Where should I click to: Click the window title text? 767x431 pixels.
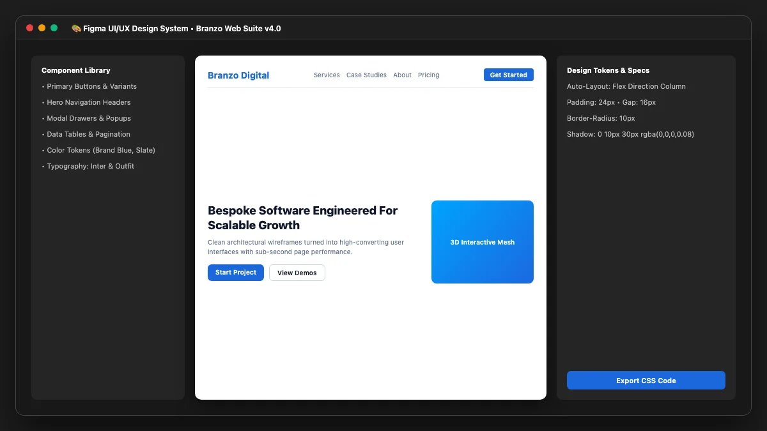pyautogui.click(x=182, y=28)
